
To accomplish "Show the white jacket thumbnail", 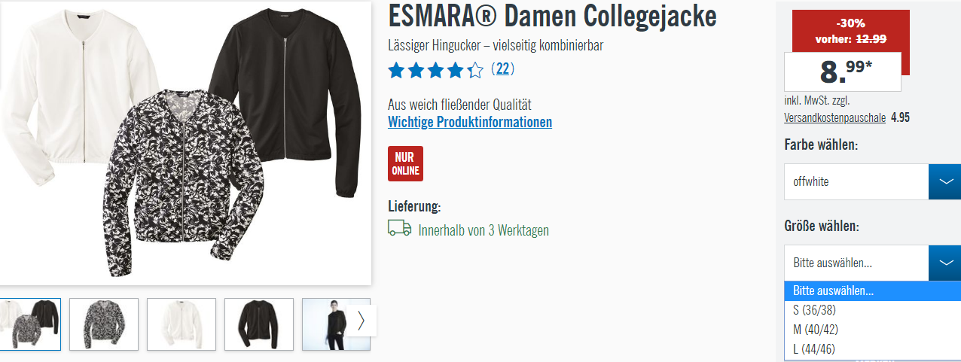I will tap(182, 324).
